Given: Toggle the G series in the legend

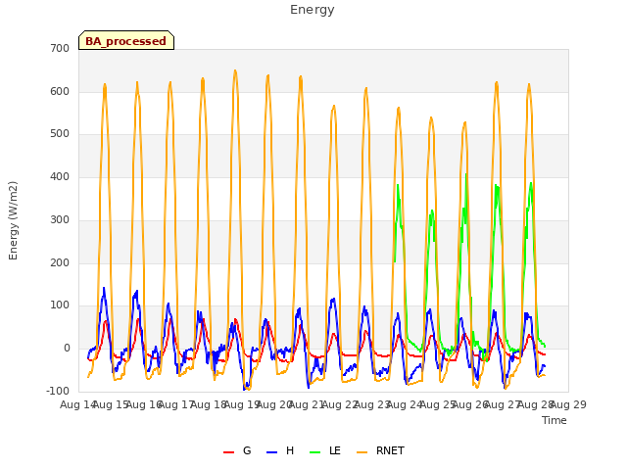Looking at the screenshot, I should click(237, 450).
